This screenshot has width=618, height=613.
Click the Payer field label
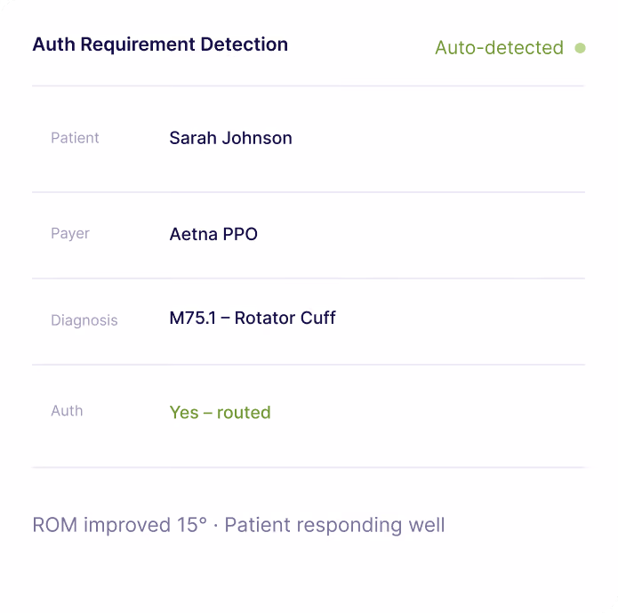point(70,233)
